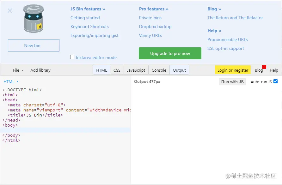The image size is (282, 185).
Task: Open the Dropbox backup link
Action: pyautogui.click(x=155, y=27)
